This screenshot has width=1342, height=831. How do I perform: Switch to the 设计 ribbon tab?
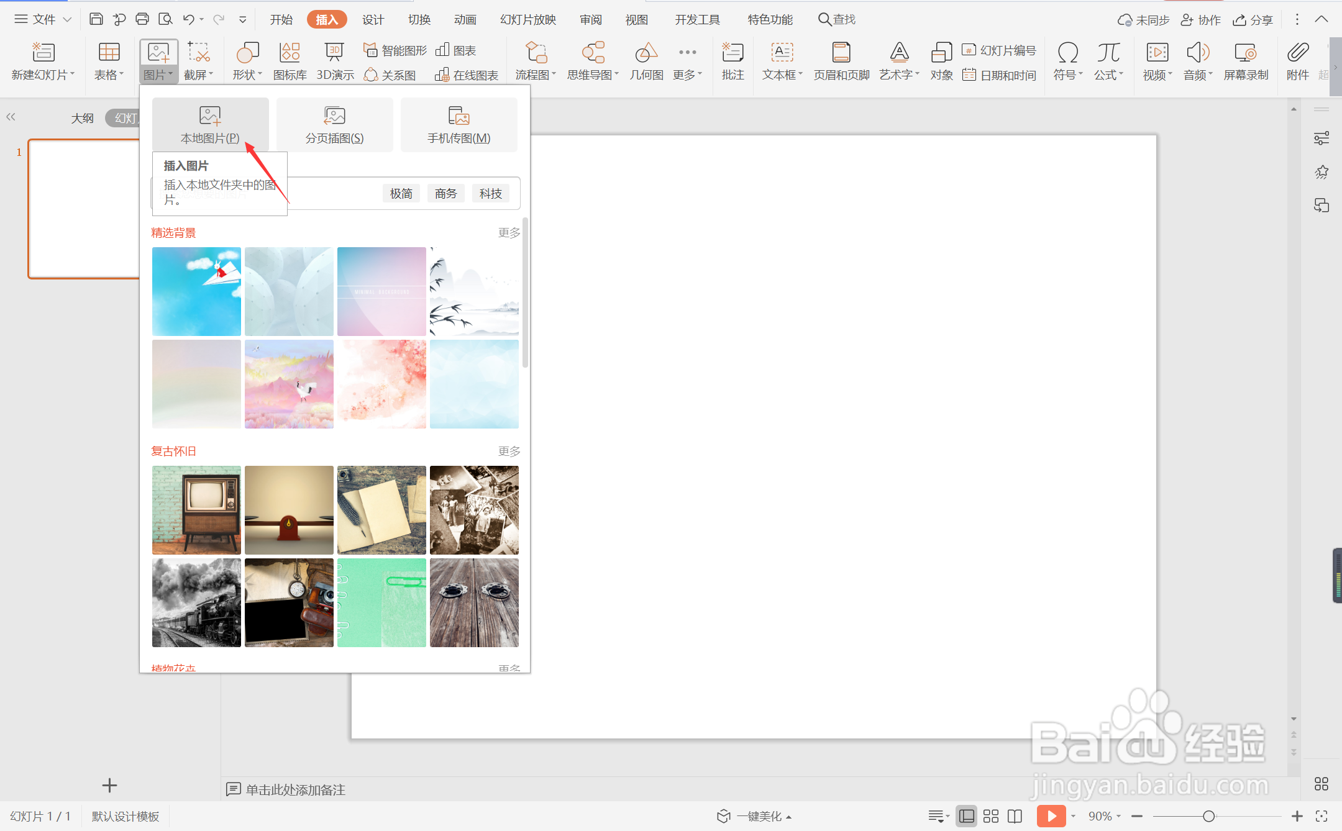tap(373, 19)
